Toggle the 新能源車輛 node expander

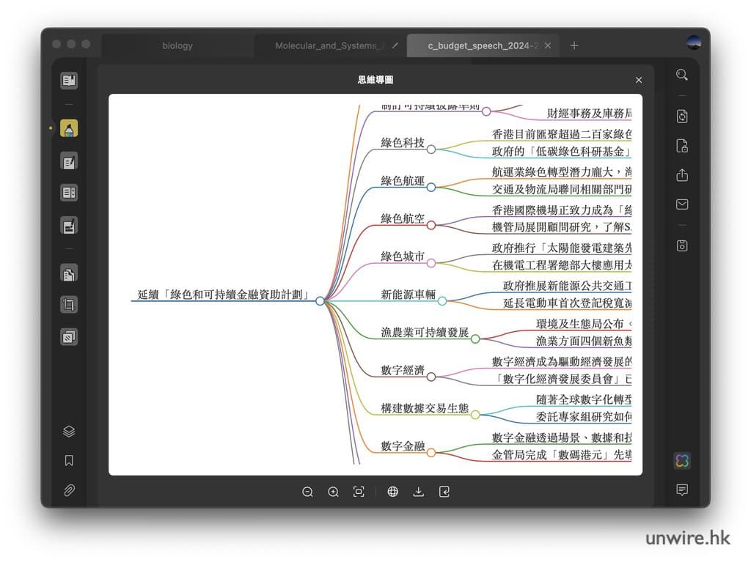442,301
